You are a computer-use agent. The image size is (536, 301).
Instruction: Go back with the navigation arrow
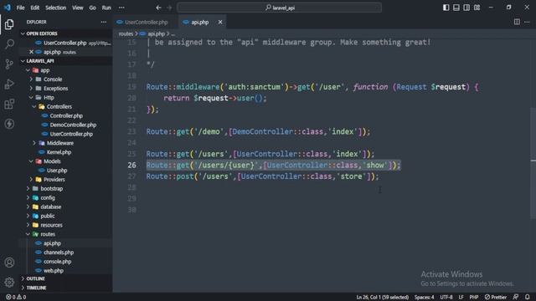[x=158, y=8]
